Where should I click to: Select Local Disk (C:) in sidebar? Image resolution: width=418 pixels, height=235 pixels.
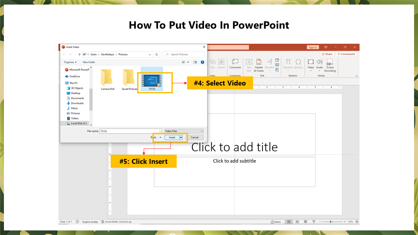pos(79,123)
